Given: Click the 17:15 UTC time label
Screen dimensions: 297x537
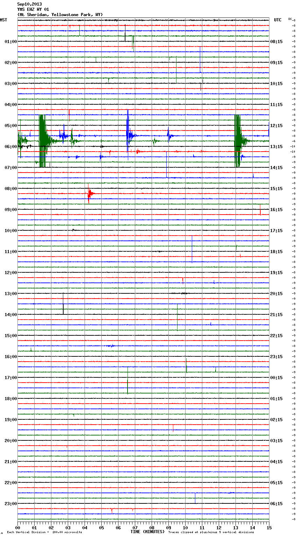Looking at the screenshot, I should [276, 231].
